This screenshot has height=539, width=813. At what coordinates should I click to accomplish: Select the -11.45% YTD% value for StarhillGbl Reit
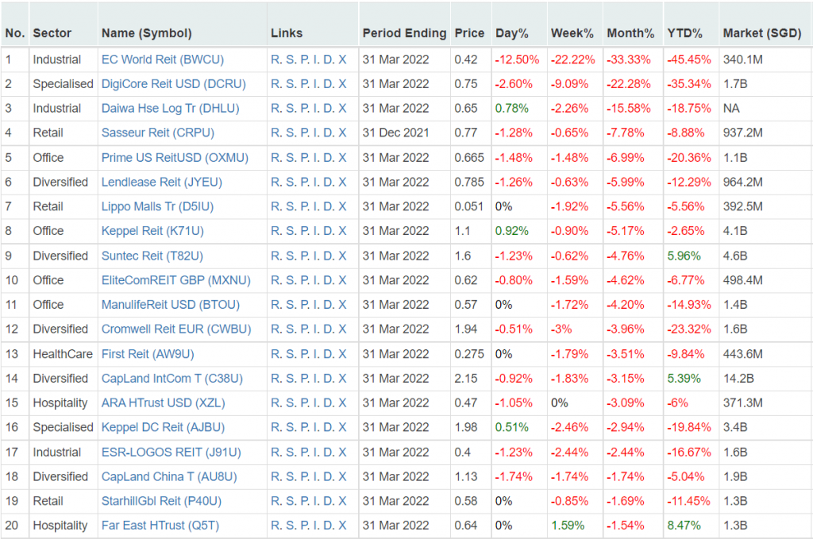(688, 501)
